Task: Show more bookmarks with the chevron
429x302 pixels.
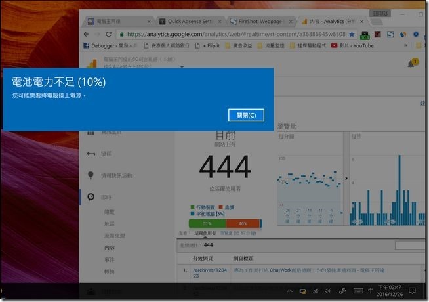Action: (405, 45)
